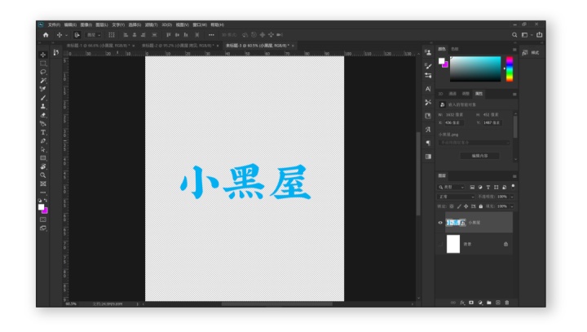Screen dimensions: 587x332
Task: Select the Clone Stamp tool
Action: tap(43, 106)
